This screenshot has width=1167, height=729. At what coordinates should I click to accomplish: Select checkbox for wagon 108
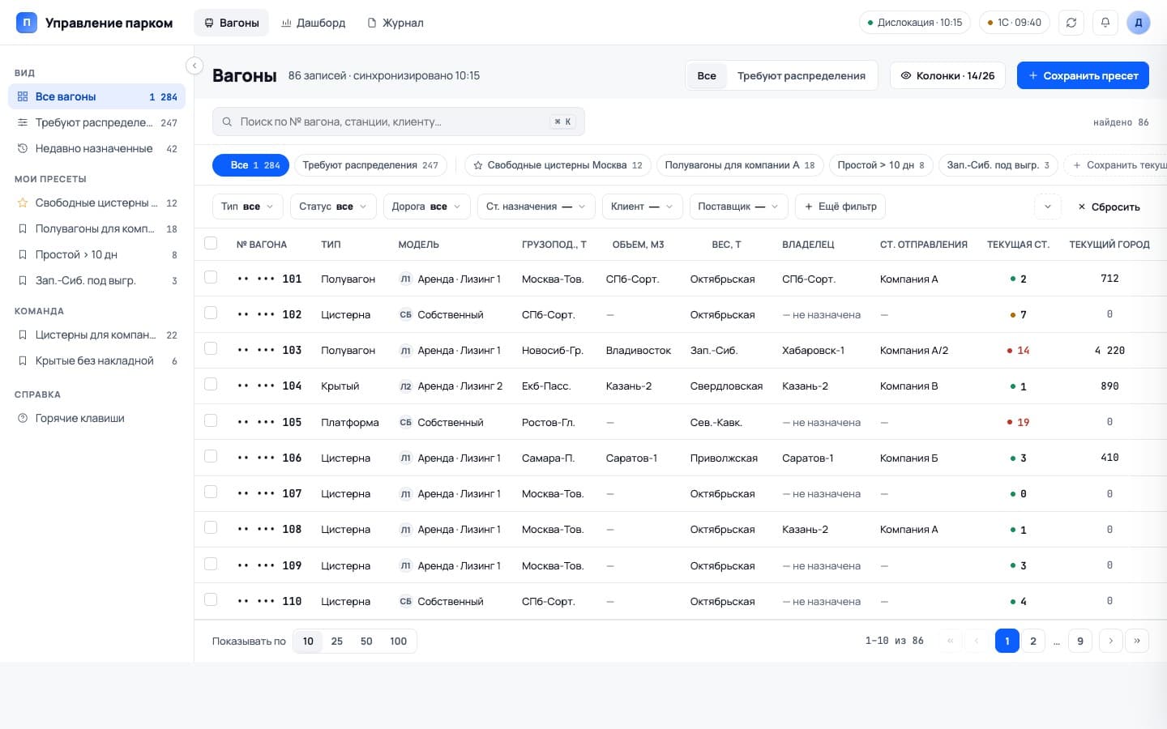(211, 527)
